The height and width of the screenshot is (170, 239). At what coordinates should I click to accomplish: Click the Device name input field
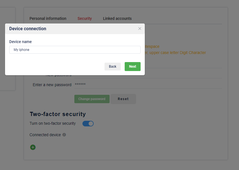75,50
